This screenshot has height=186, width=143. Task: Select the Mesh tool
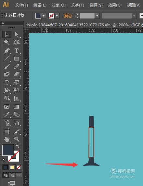(7, 107)
